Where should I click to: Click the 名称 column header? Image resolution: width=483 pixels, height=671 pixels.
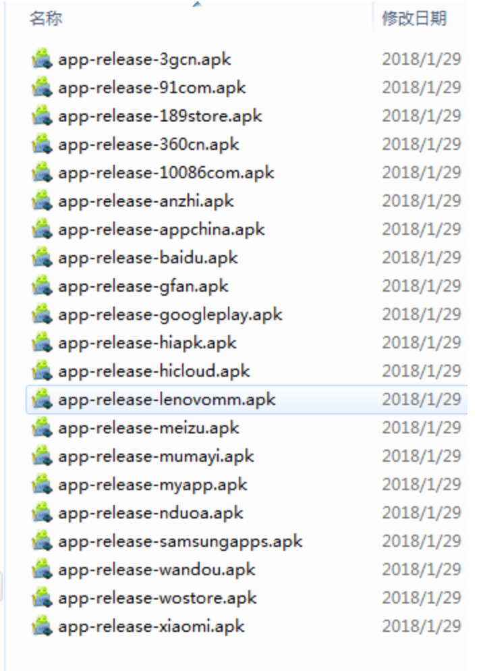pyautogui.click(x=46, y=19)
